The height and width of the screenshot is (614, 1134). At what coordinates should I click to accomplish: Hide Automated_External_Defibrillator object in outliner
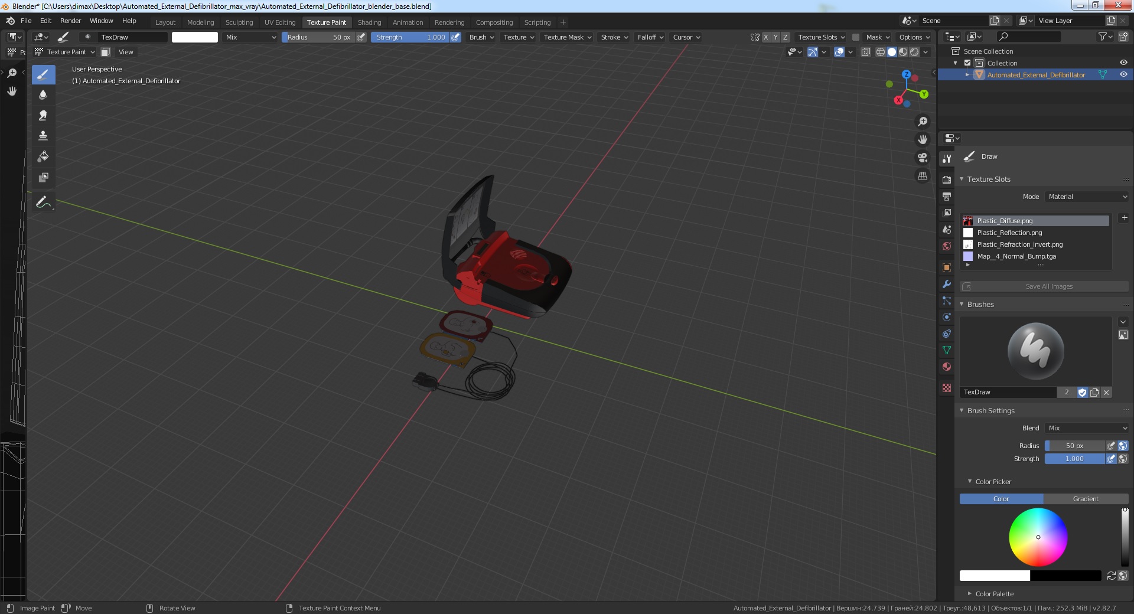point(1123,75)
